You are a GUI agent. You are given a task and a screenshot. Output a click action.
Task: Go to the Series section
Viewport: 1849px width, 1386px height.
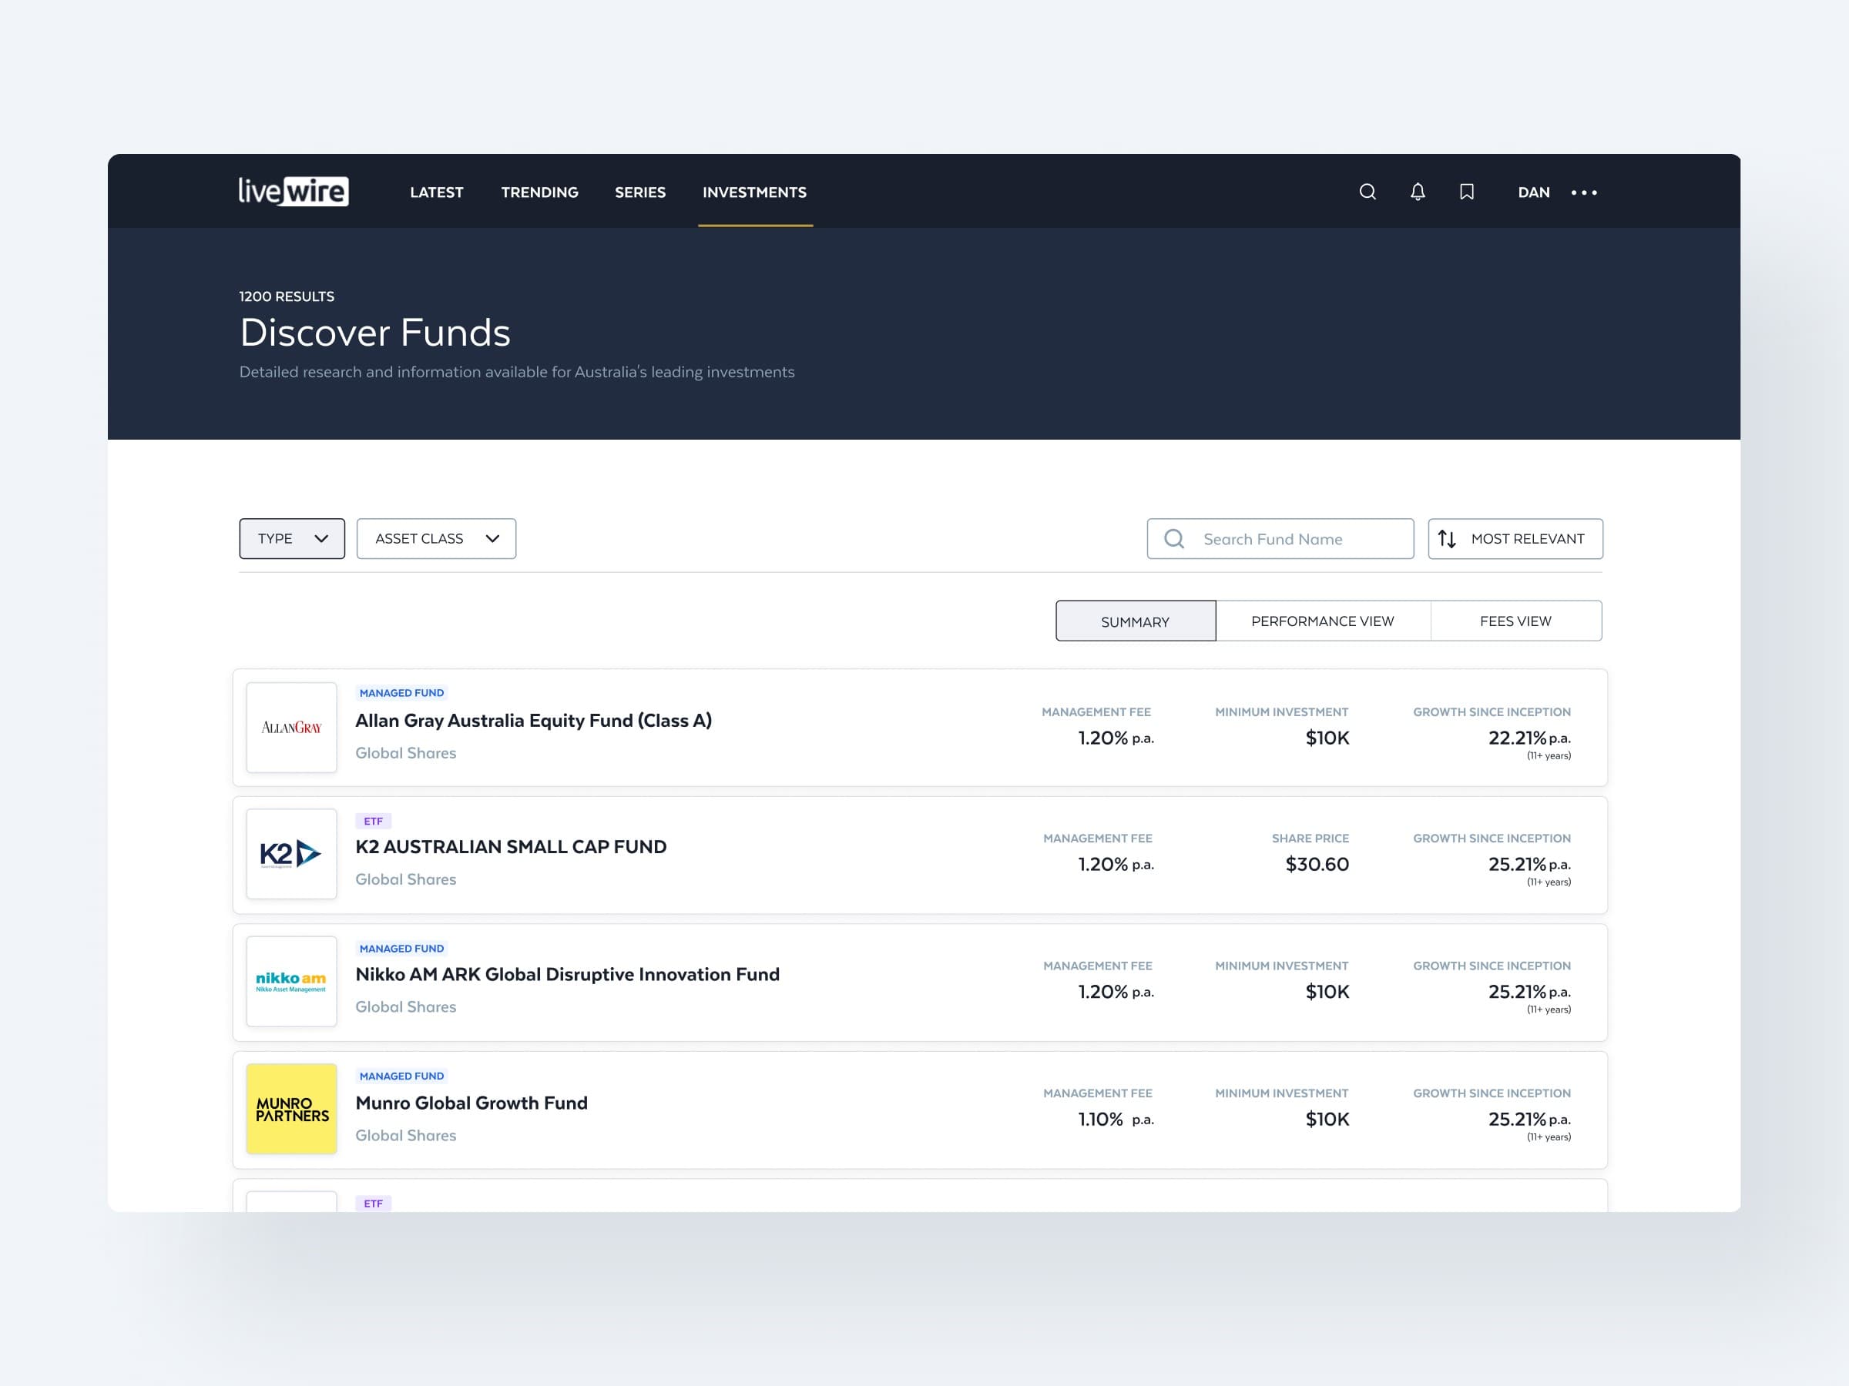coord(640,192)
